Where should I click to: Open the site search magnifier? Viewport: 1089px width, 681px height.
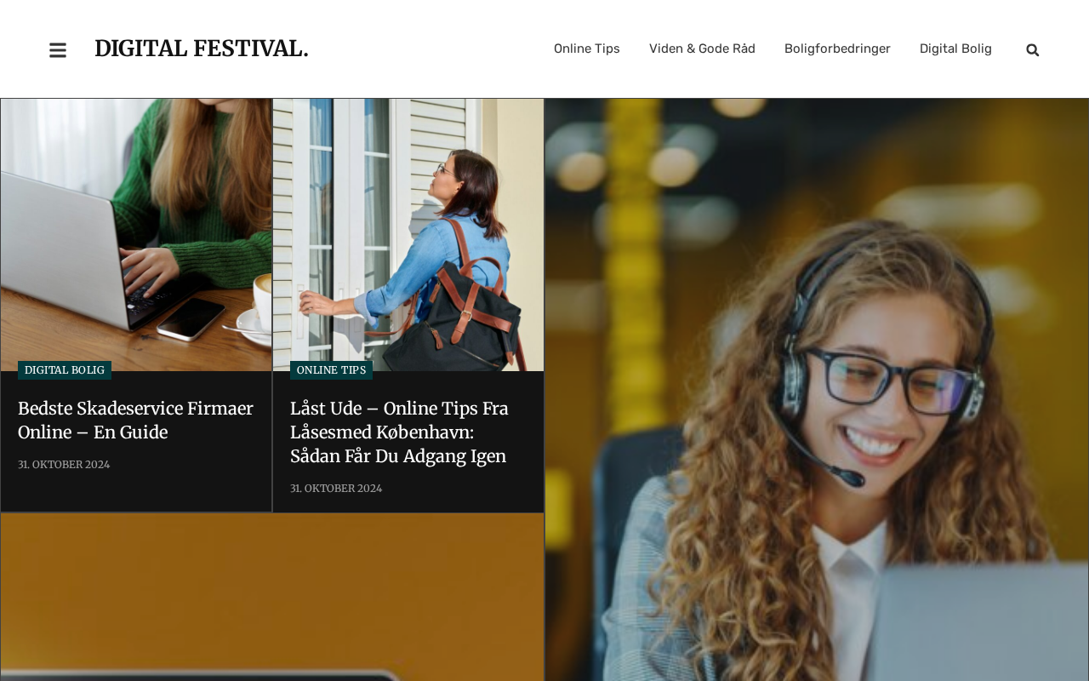click(x=1033, y=50)
